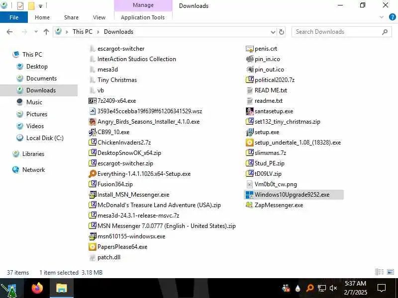Open the View ribbon tab

[x=99, y=17]
